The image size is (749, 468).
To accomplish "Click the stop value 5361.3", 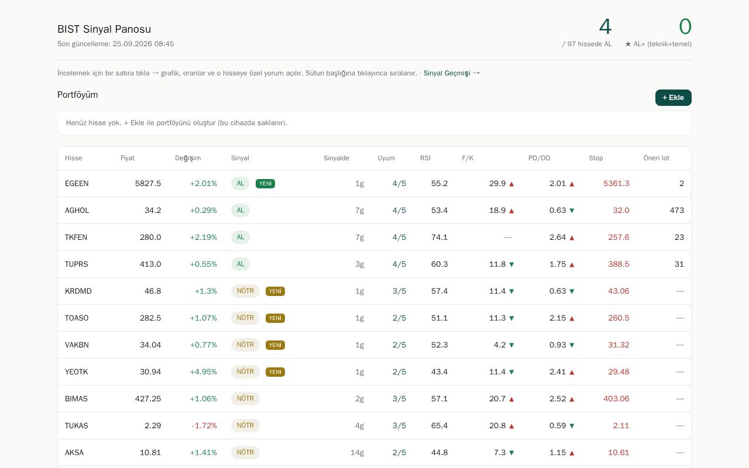I will pos(616,184).
